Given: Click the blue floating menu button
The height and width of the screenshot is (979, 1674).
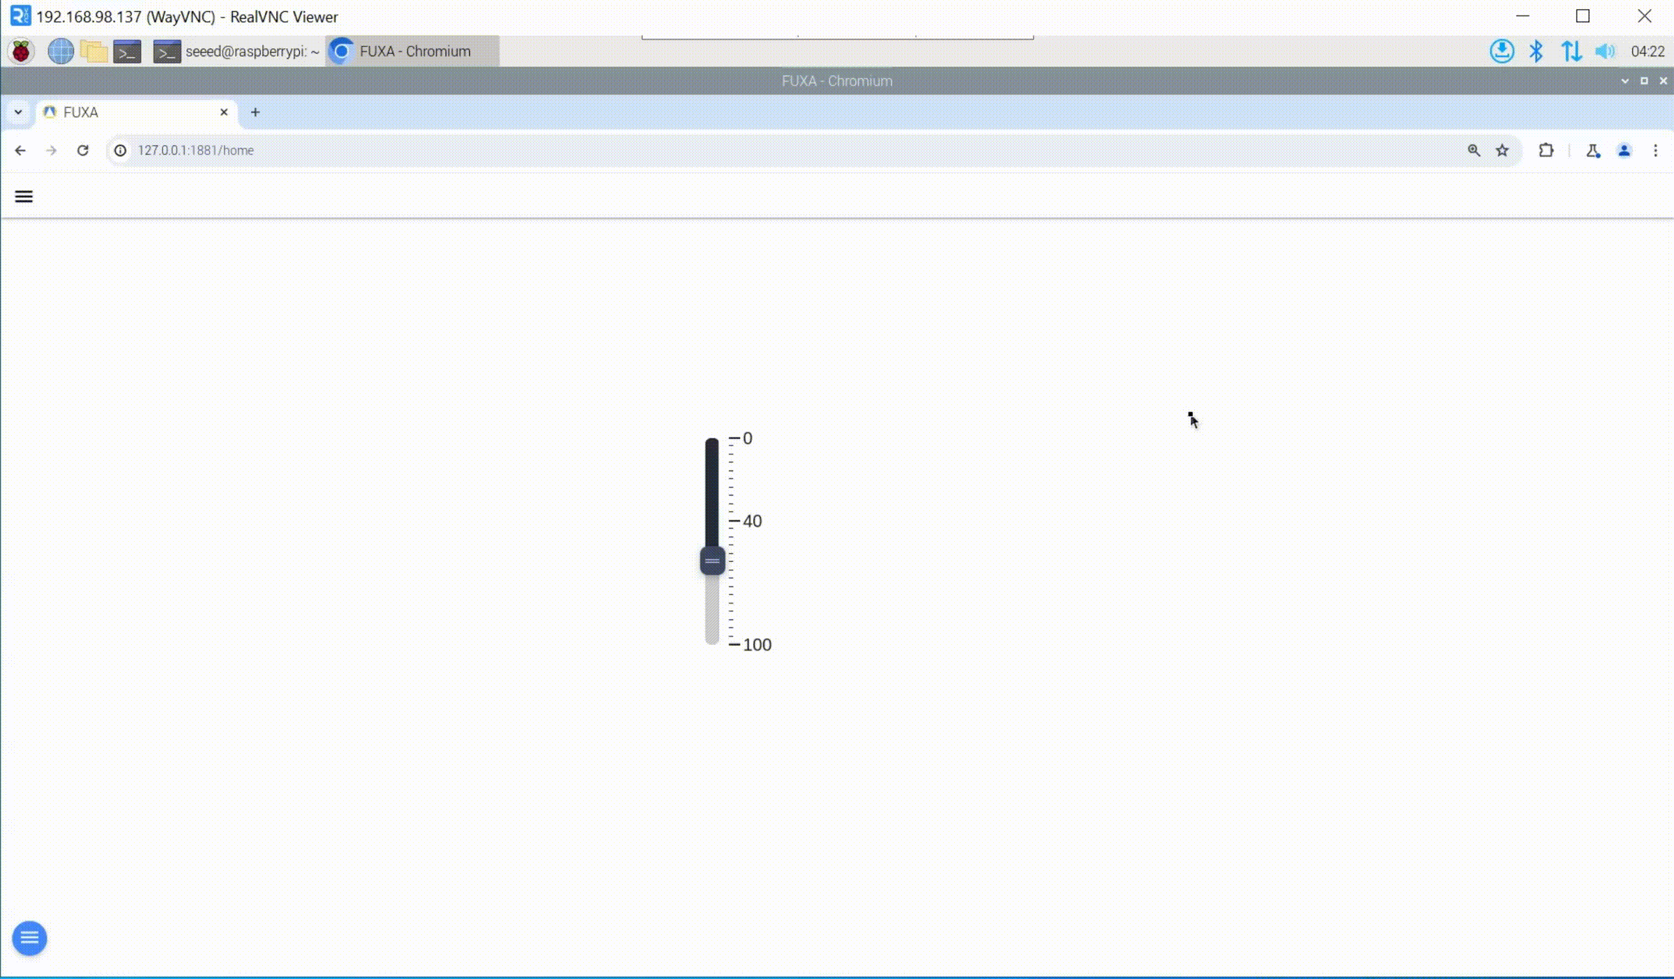Looking at the screenshot, I should pyautogui.click(x=29, y=938).
